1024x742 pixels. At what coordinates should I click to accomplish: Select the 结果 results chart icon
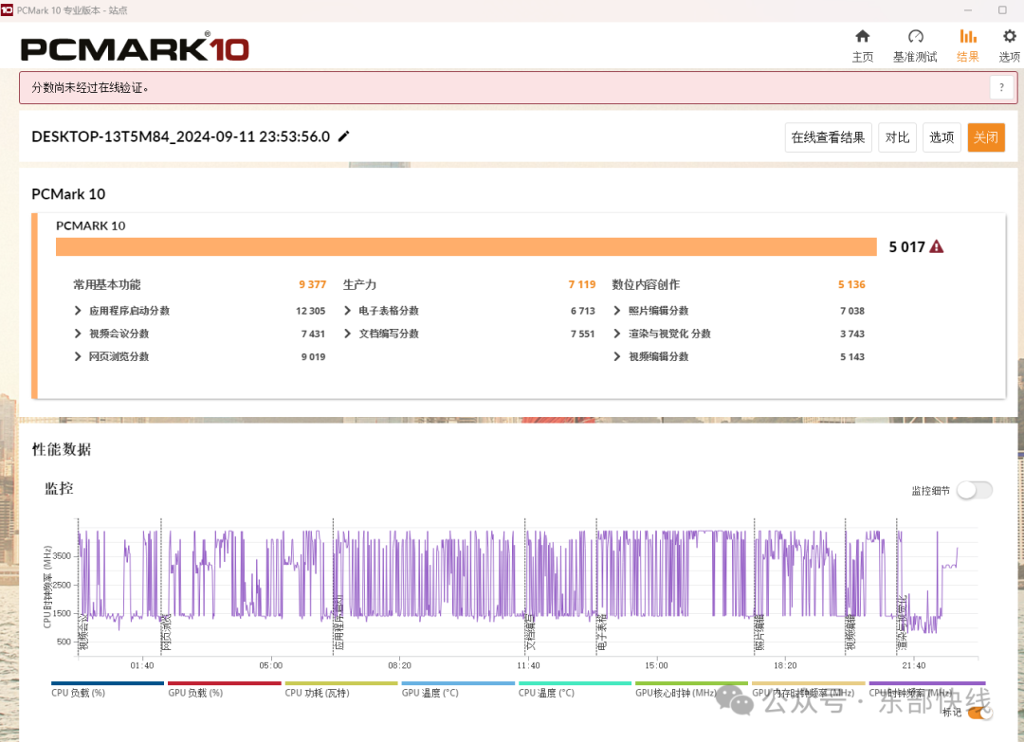pyautogui.click(x=968, y=37)
